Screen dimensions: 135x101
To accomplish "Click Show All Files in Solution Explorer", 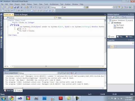I will pyautogui.click(x=113, y=17).
